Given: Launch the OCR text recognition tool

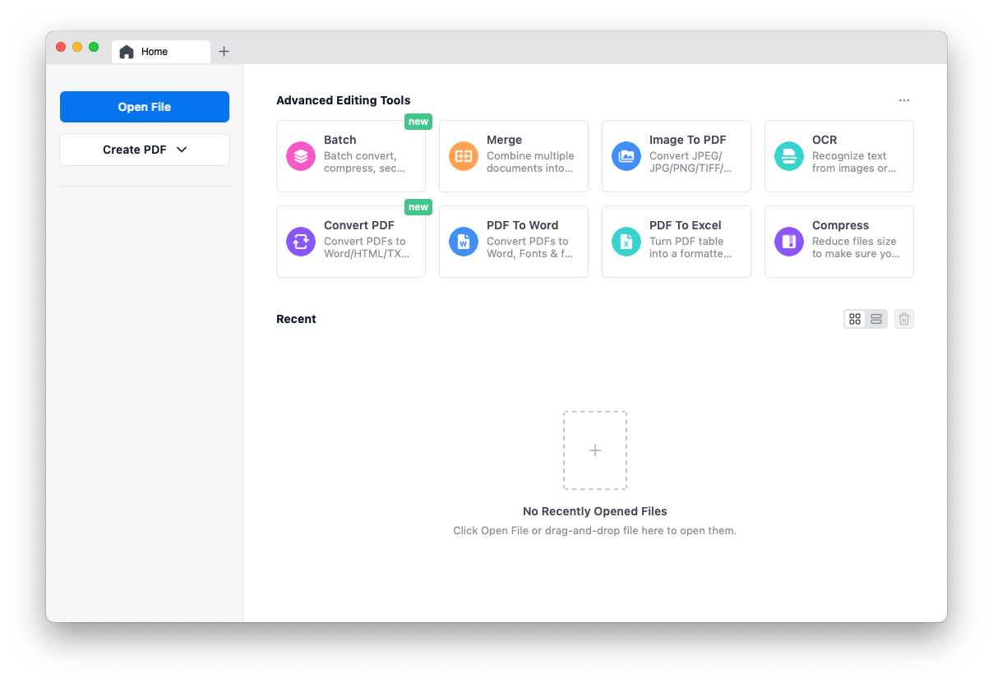Looking at the screenshot, I should click(x=838, y=156).
